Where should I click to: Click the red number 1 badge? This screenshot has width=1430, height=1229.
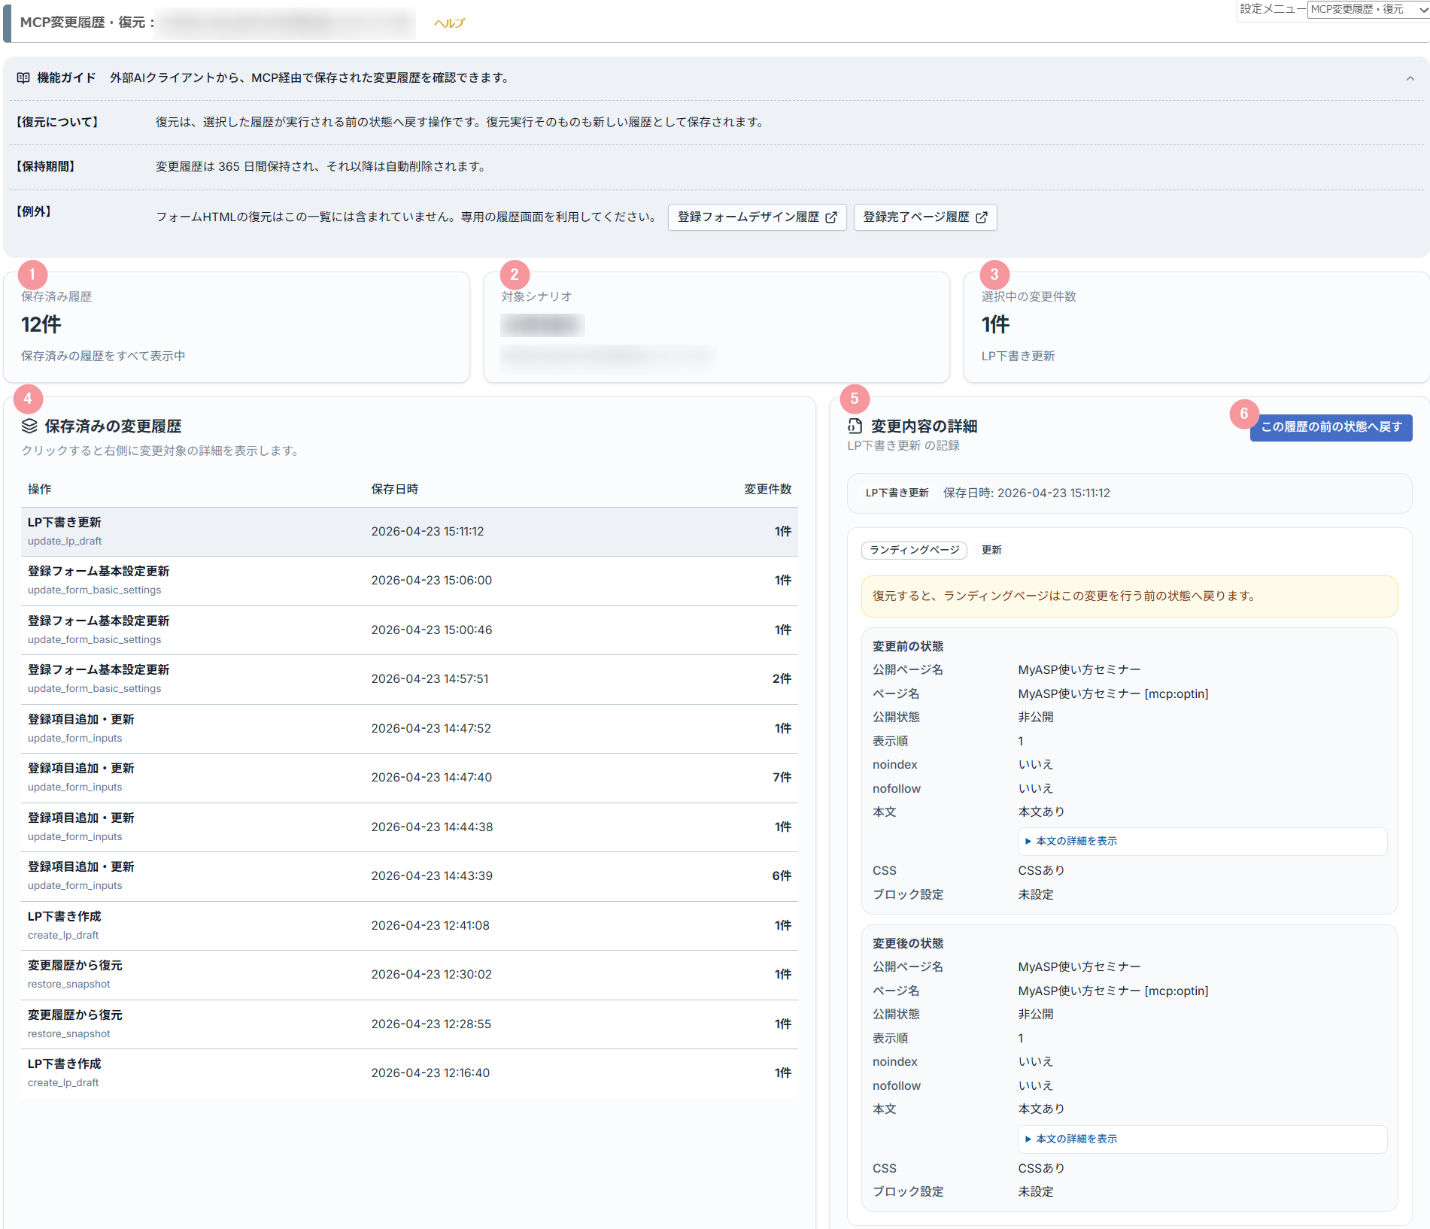point(32,275)
